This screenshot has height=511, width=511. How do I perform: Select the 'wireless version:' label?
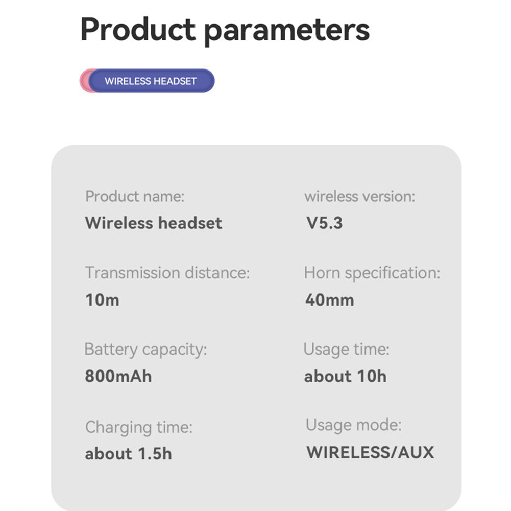(x=359, y=196)
